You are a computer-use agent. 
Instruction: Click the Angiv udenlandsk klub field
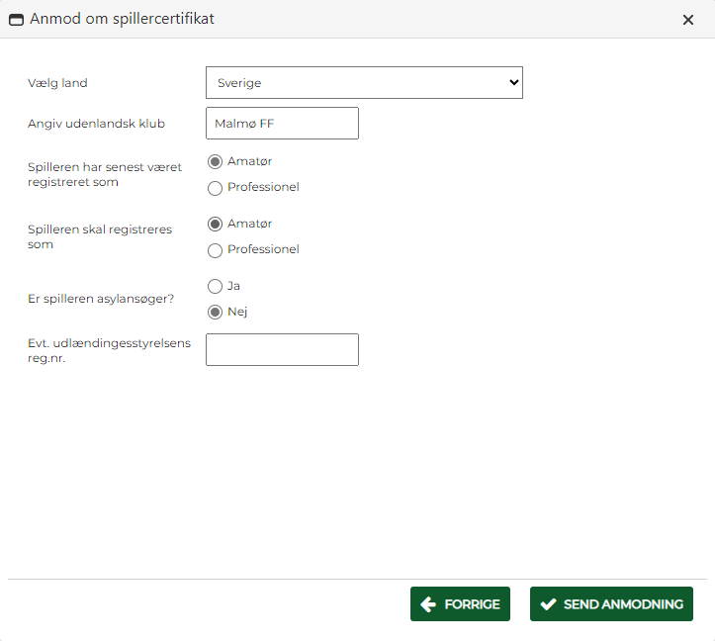pyautogui.click(x=282, y=124)
